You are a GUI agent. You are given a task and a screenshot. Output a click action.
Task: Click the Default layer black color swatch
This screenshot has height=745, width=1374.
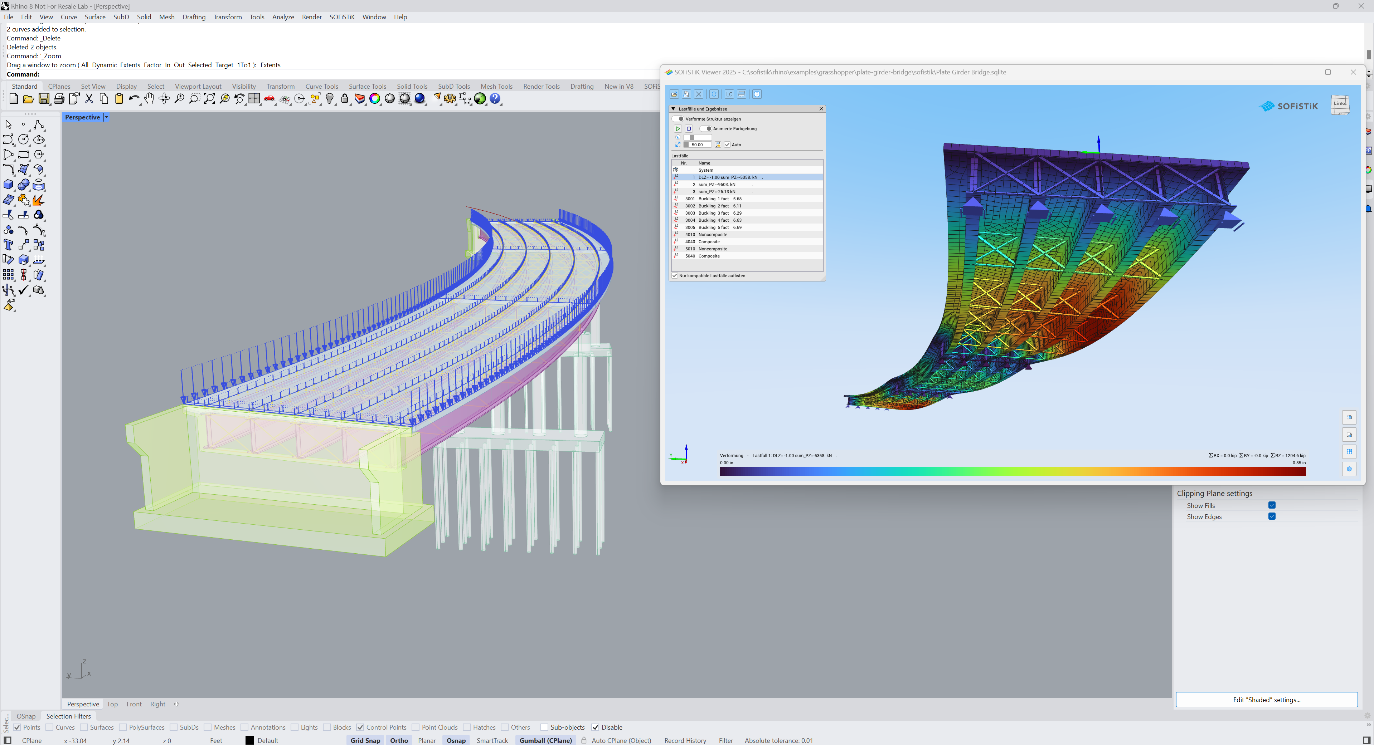pyautogui.click(x=249, y=740)
